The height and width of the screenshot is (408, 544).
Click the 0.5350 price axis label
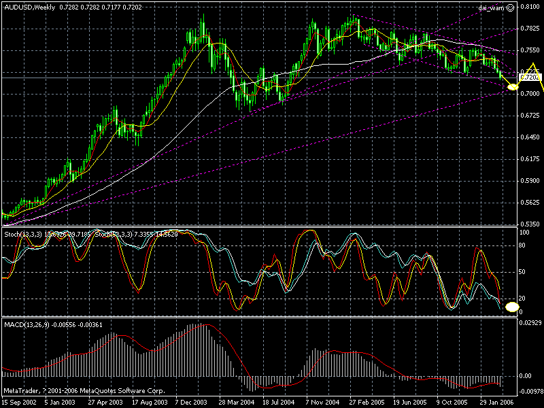530,224
